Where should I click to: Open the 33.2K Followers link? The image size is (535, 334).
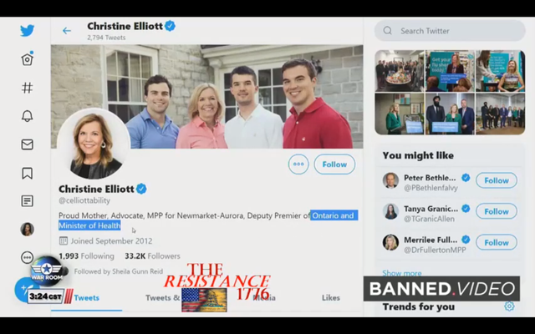152,256
